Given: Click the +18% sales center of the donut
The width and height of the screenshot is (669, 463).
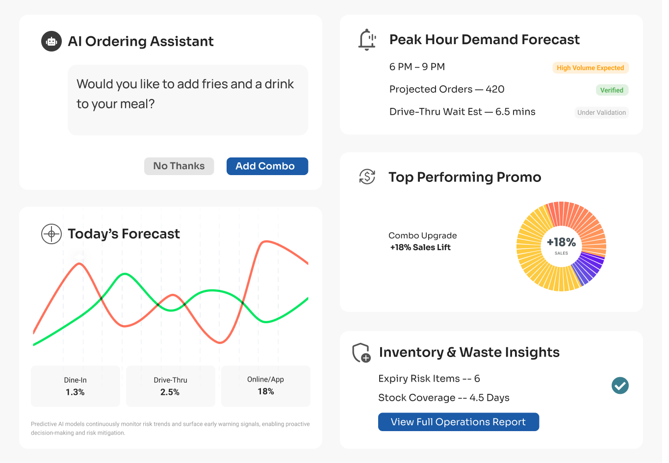Looking at the screenshot, I should 561,245.
